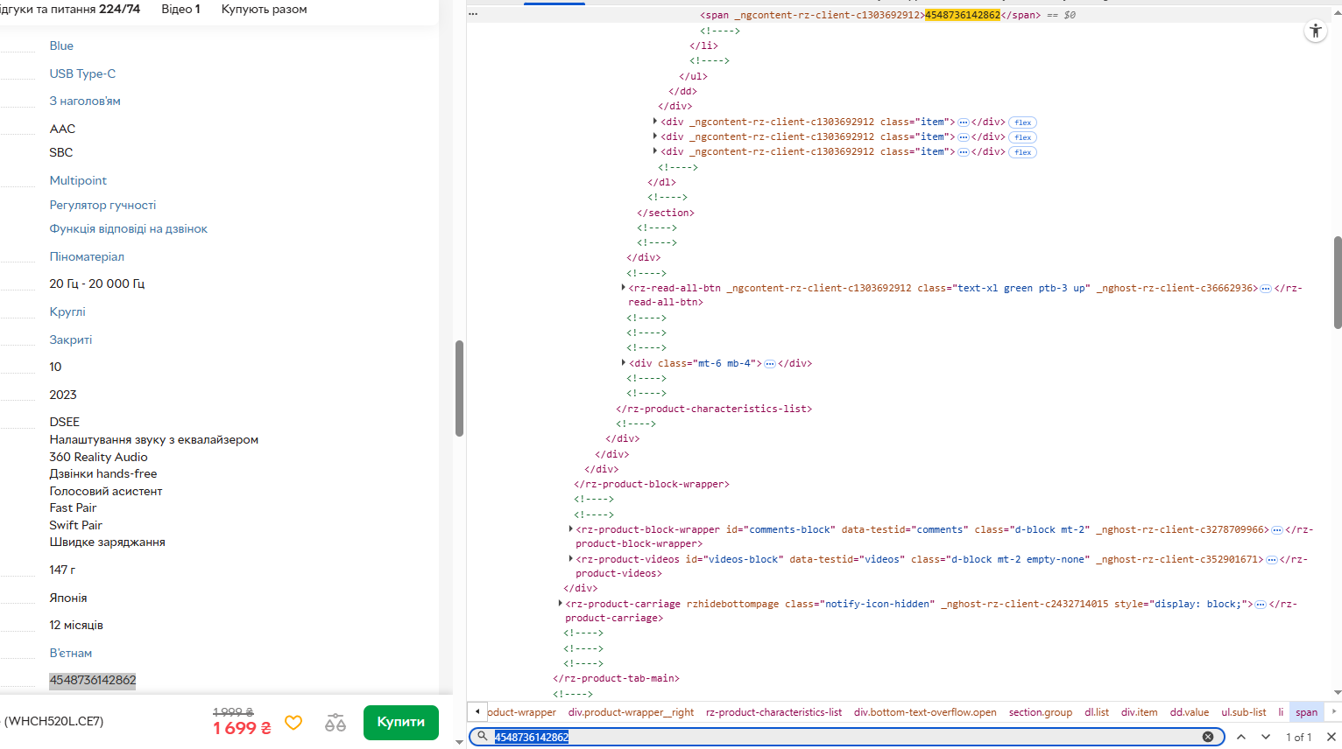Open the Купують разом tab

(x=264, y=9)
